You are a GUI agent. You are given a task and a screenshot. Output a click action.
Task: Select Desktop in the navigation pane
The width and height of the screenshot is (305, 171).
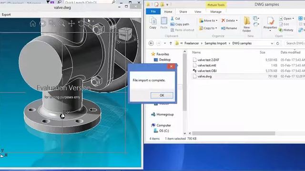point(162,60)
